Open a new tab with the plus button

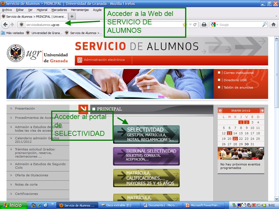72,17
